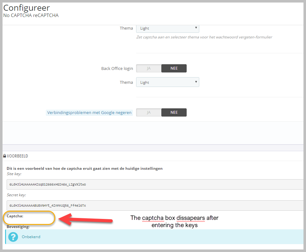Open the Thema dropdown below Back Office login
Image resolution: width=306 pixels, height=252 pixels.
pos(167,83)
